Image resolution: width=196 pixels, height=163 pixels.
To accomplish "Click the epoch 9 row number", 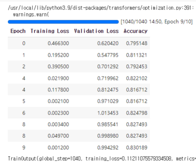I will (x=24, y=148).
